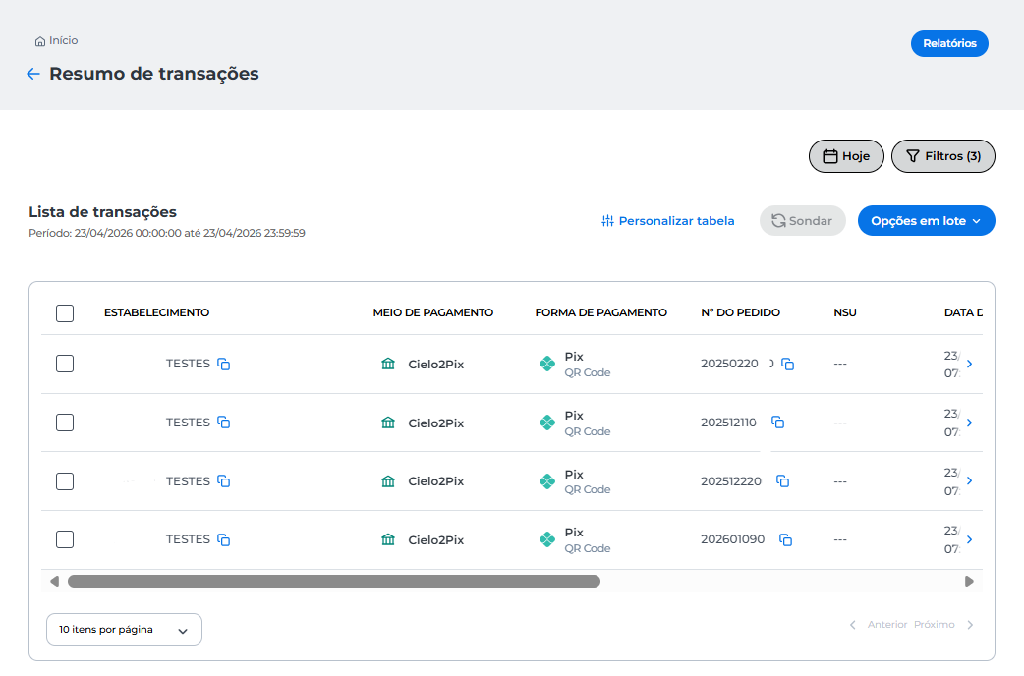Click the Sondar button
This screenshot has width=1024, height=676.
pos(803,221)
